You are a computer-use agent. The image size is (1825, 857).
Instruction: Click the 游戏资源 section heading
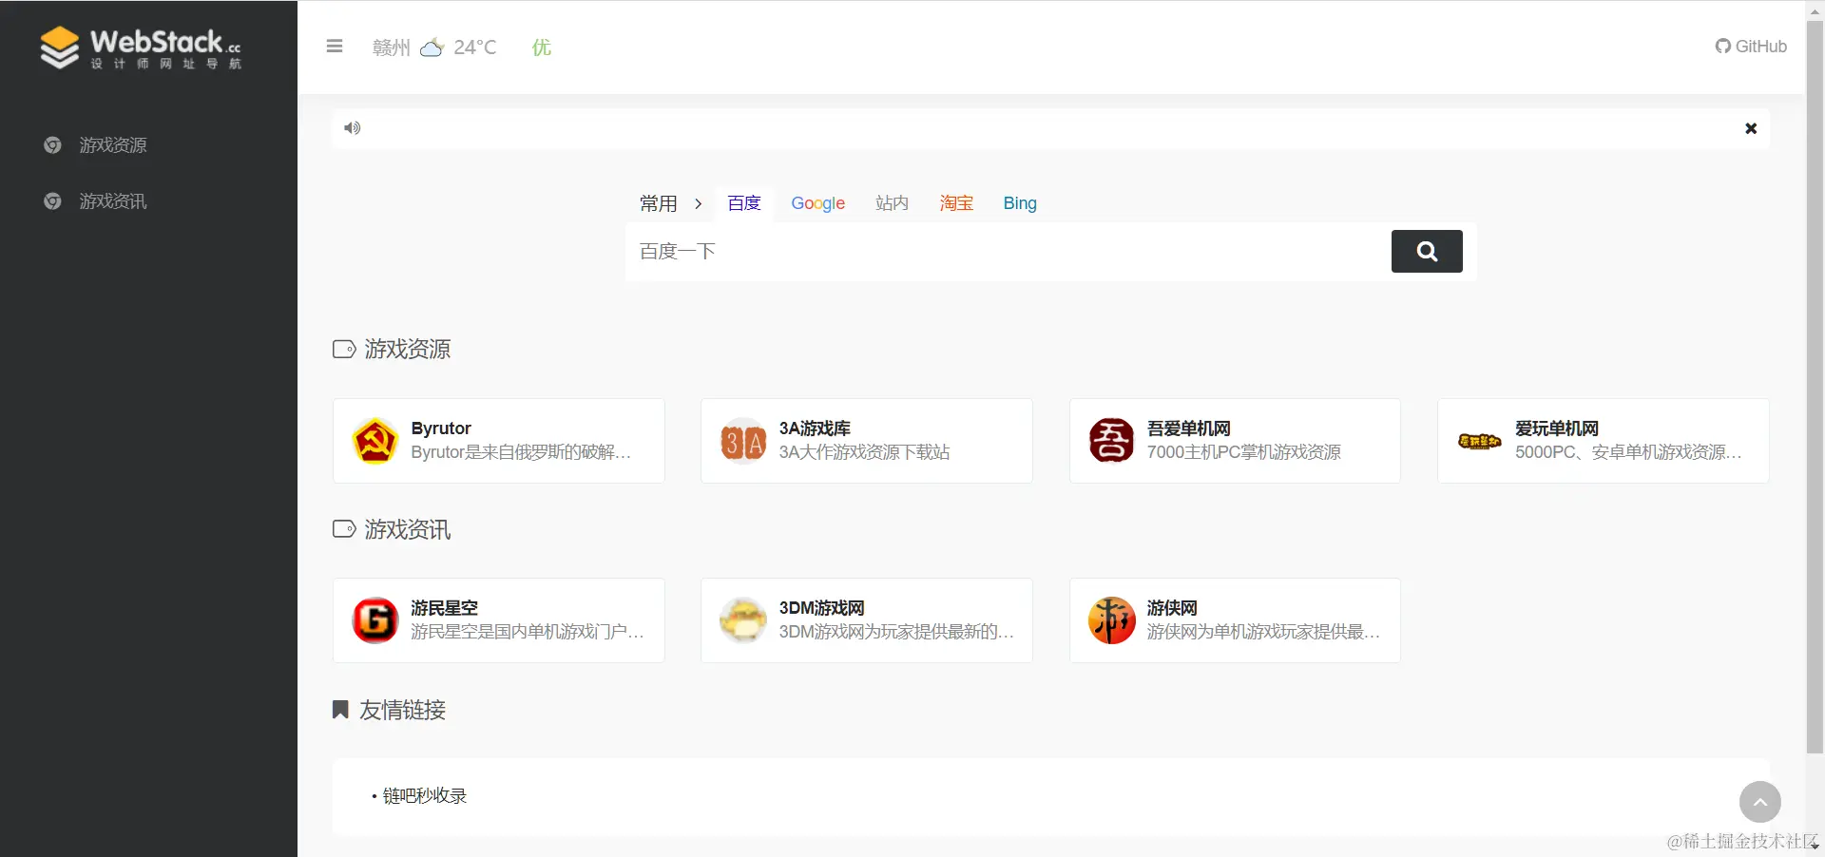click(407, 350)
